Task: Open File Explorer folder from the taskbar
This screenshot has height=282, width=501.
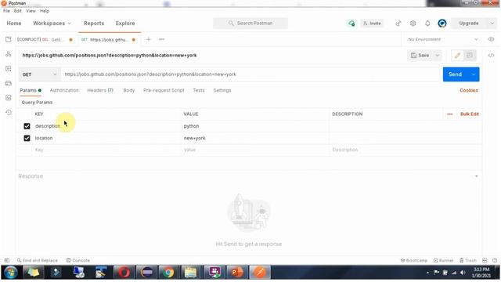Action: click(x=190, y=273)
